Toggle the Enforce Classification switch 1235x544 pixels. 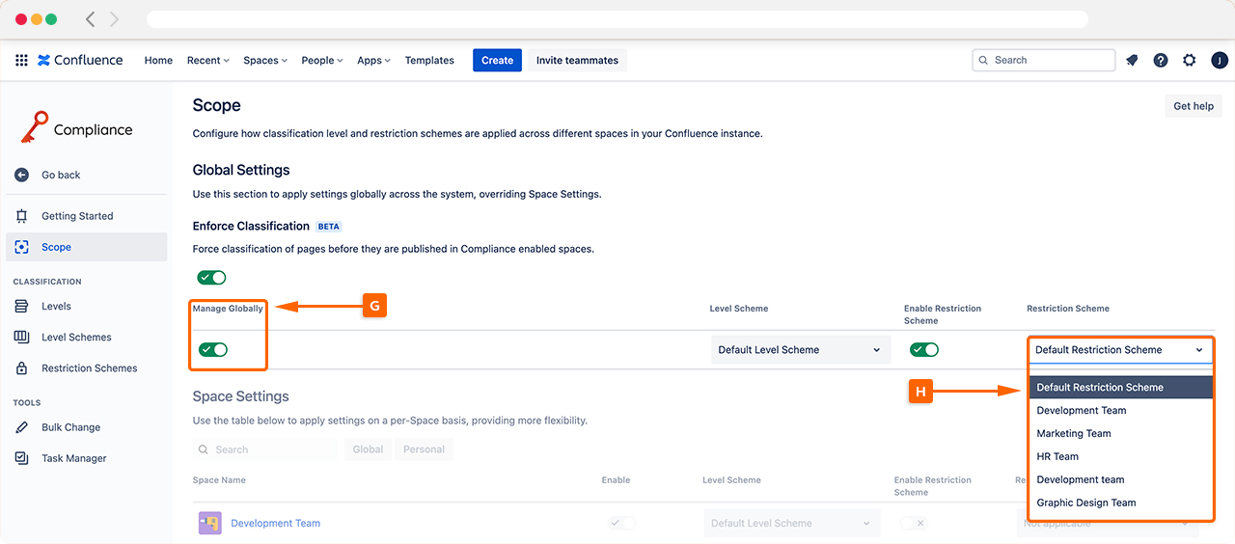[x=211, y=278]
